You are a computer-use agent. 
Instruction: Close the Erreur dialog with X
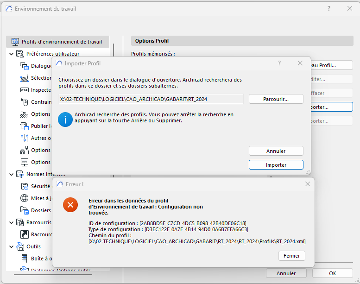(308, 184)
